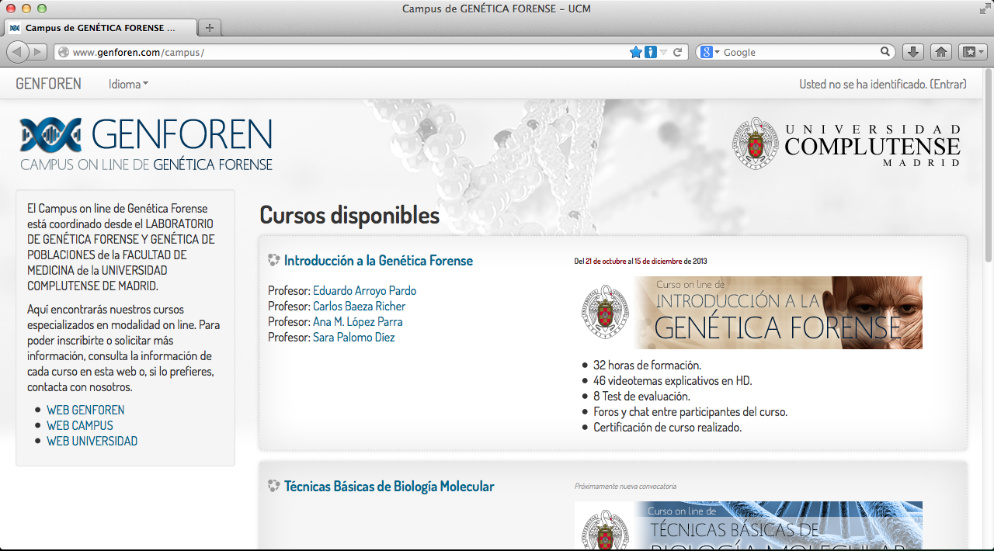Click the text 'Certificación de curso realizado.'
The height and width of the screenshot is (551, 994).
tap(667, 427)
